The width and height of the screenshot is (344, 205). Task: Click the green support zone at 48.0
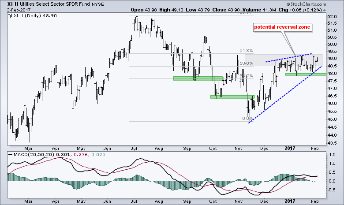coord(306,75)
